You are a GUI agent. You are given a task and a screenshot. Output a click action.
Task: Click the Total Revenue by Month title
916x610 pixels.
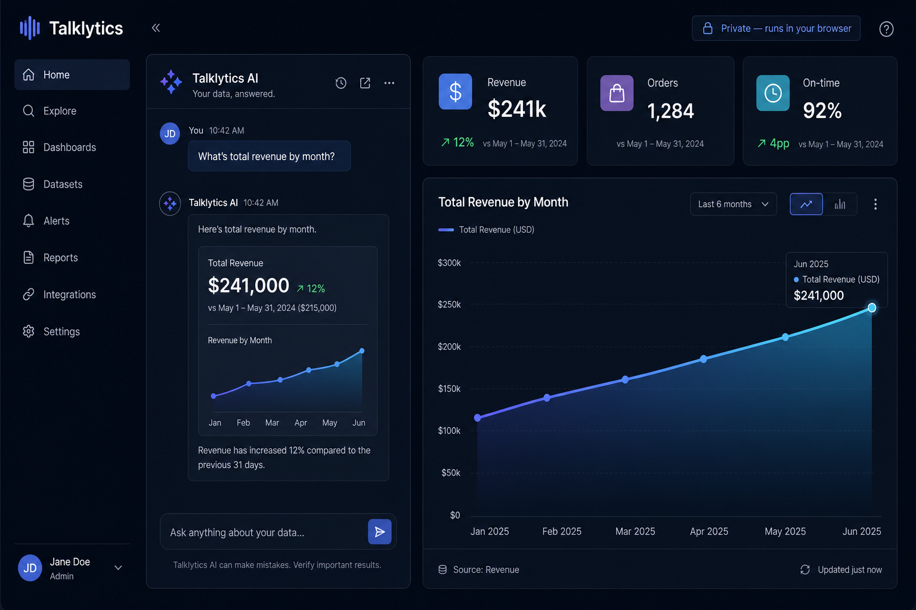(x=503, y=203)
